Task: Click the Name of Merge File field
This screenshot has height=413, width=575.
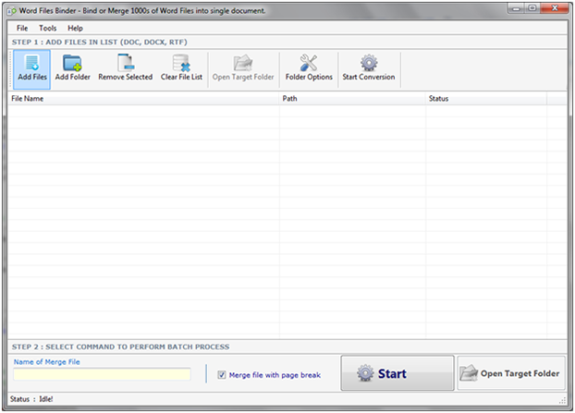Action: click(x=102, y=374)
